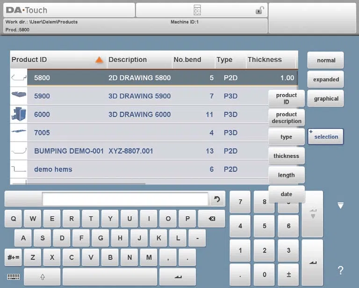This screenshot has width=359, height=288.
Task: Sort by No.bend column header
Action: tap(194, 59)
